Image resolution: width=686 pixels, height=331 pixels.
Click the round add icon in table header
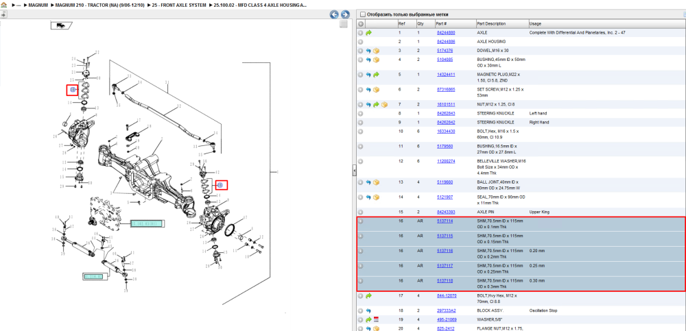361,23
